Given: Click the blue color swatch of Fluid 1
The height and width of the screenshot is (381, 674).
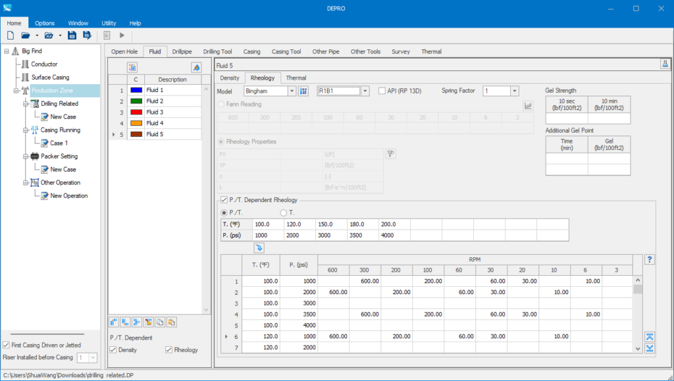Looking at the screenshot, I should point(136,90).
